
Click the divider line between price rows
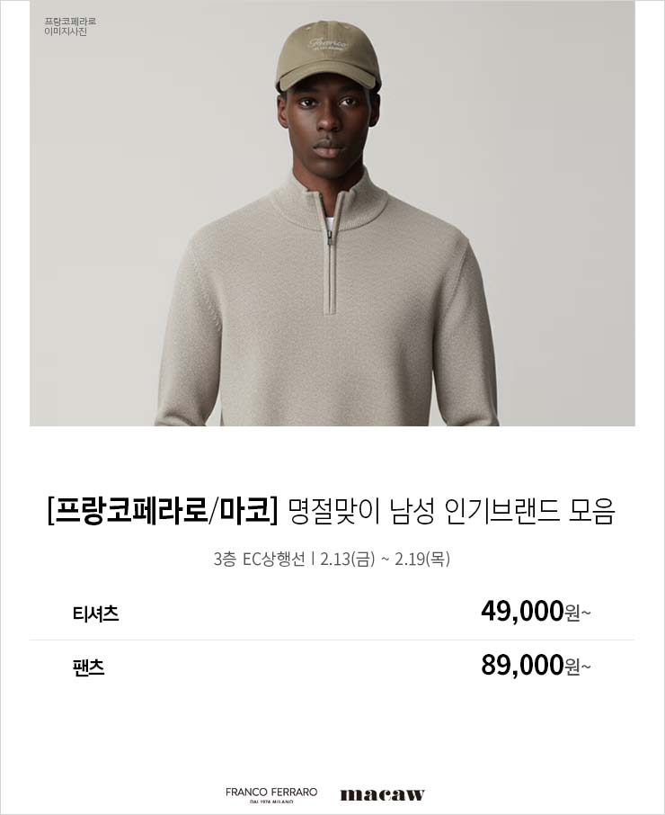click(332, 640)
